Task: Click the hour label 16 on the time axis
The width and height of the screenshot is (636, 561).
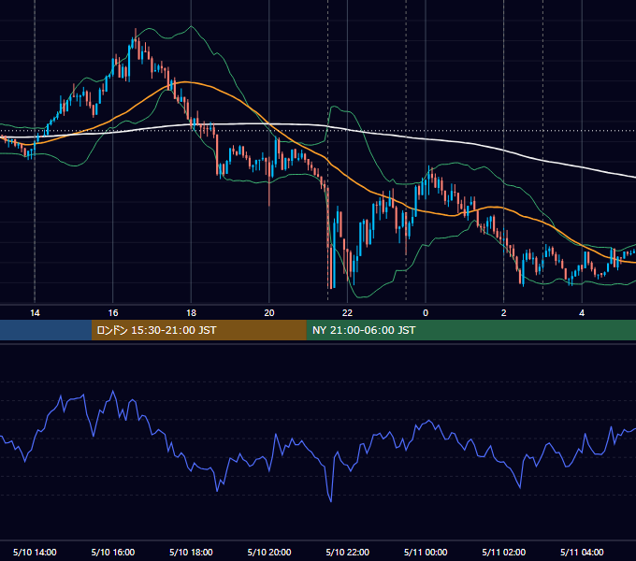Action: (113, 313)
